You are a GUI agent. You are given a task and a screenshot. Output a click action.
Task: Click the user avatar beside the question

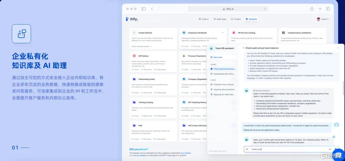336,125
